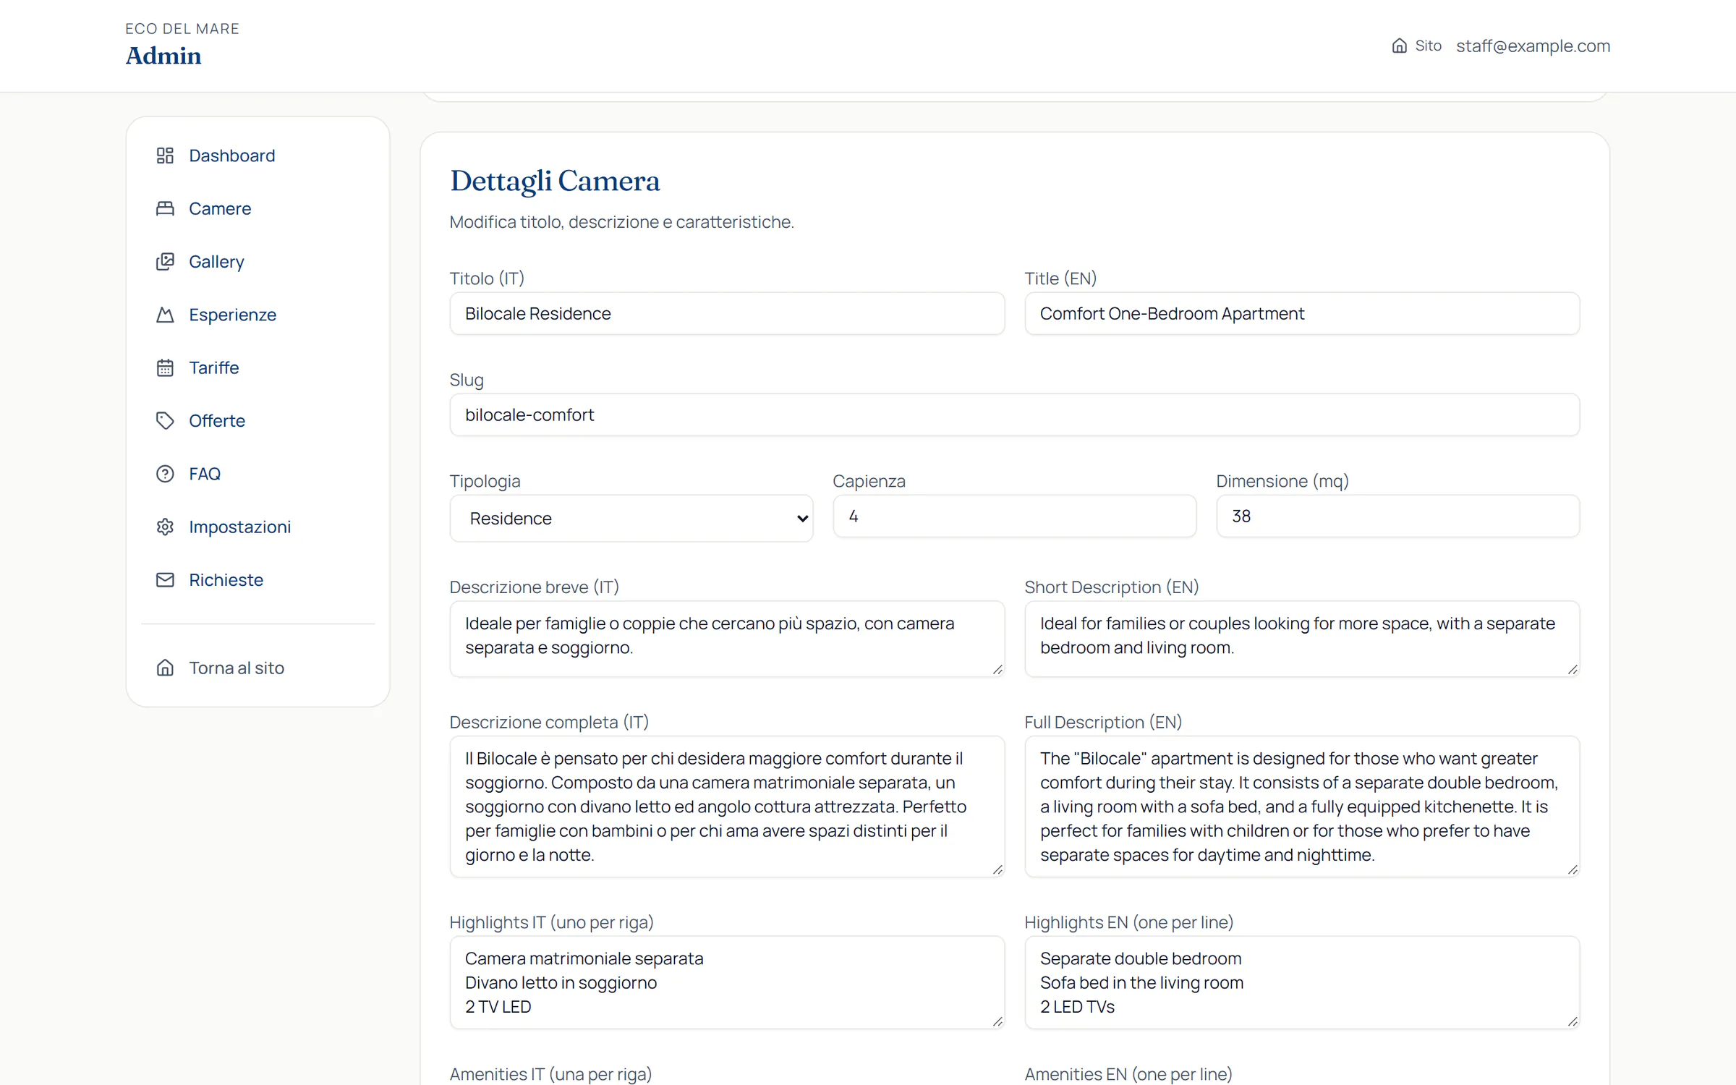The height and width of the screenshot is (1085, 1736).
Task: Click the Torna al sito house icon
Action: point(165,668)
